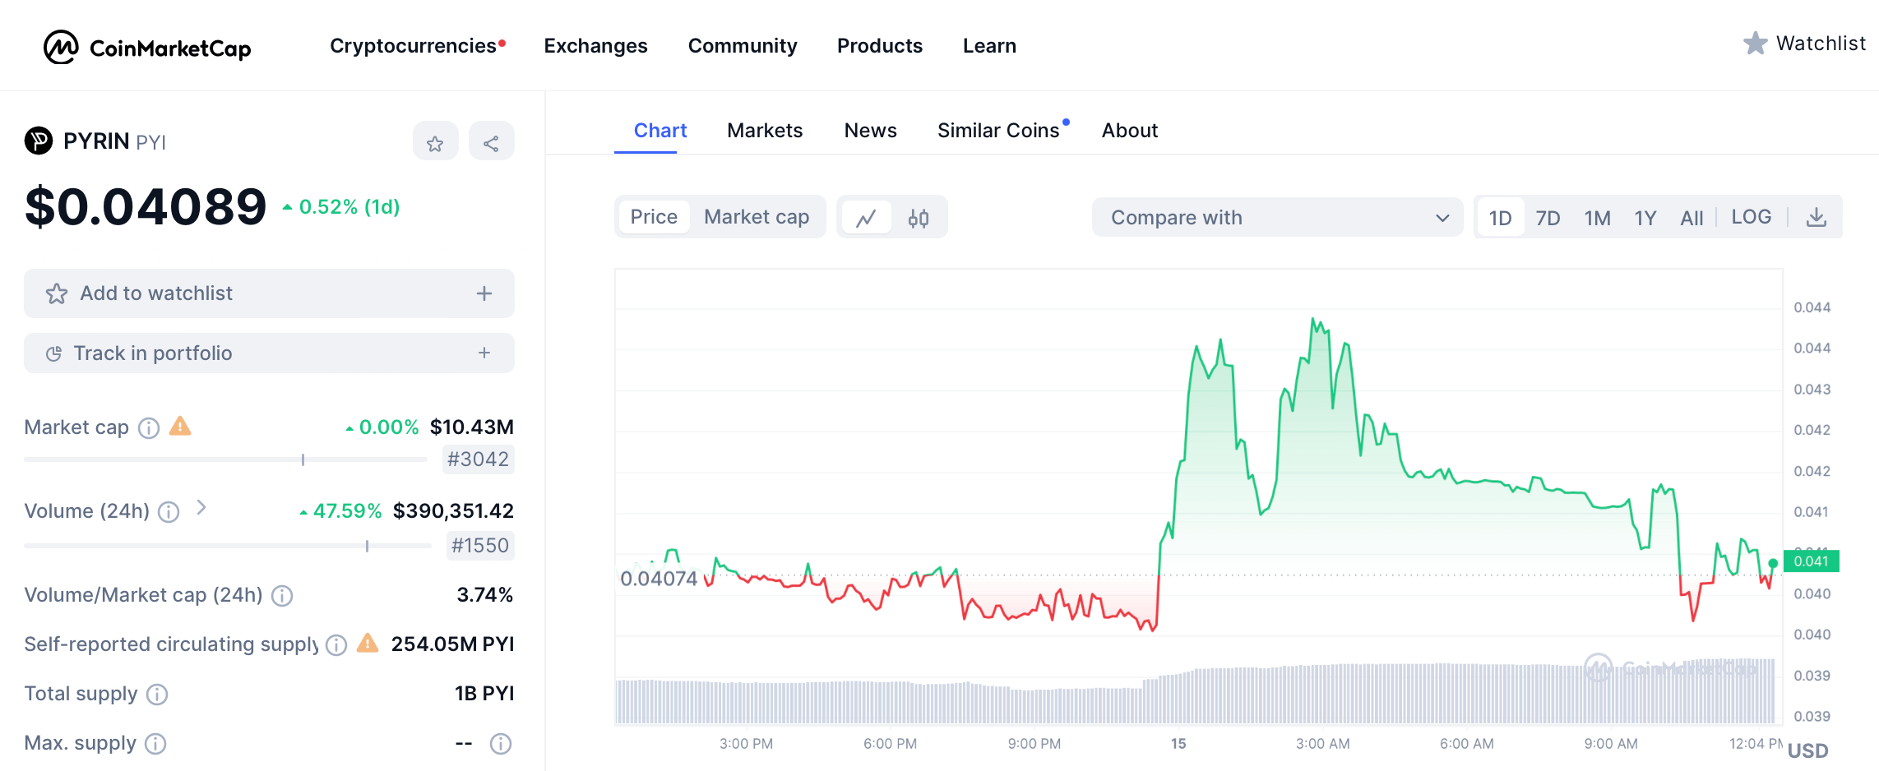Click the PYRIN coin logo icon
Viewport: 1879px width, 771px height.
(x=38, y=141)
